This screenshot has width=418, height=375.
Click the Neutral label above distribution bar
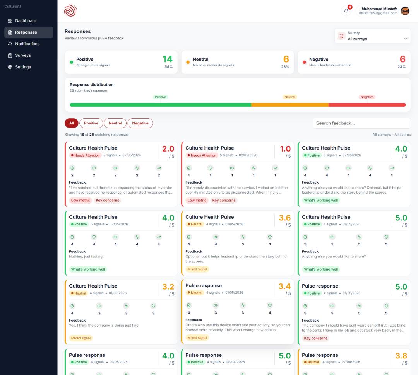290,97
